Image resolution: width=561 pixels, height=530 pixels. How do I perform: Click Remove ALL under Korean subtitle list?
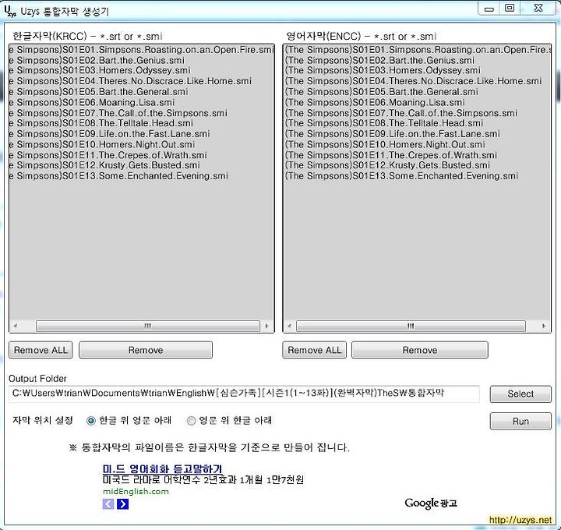click(41, 350)
